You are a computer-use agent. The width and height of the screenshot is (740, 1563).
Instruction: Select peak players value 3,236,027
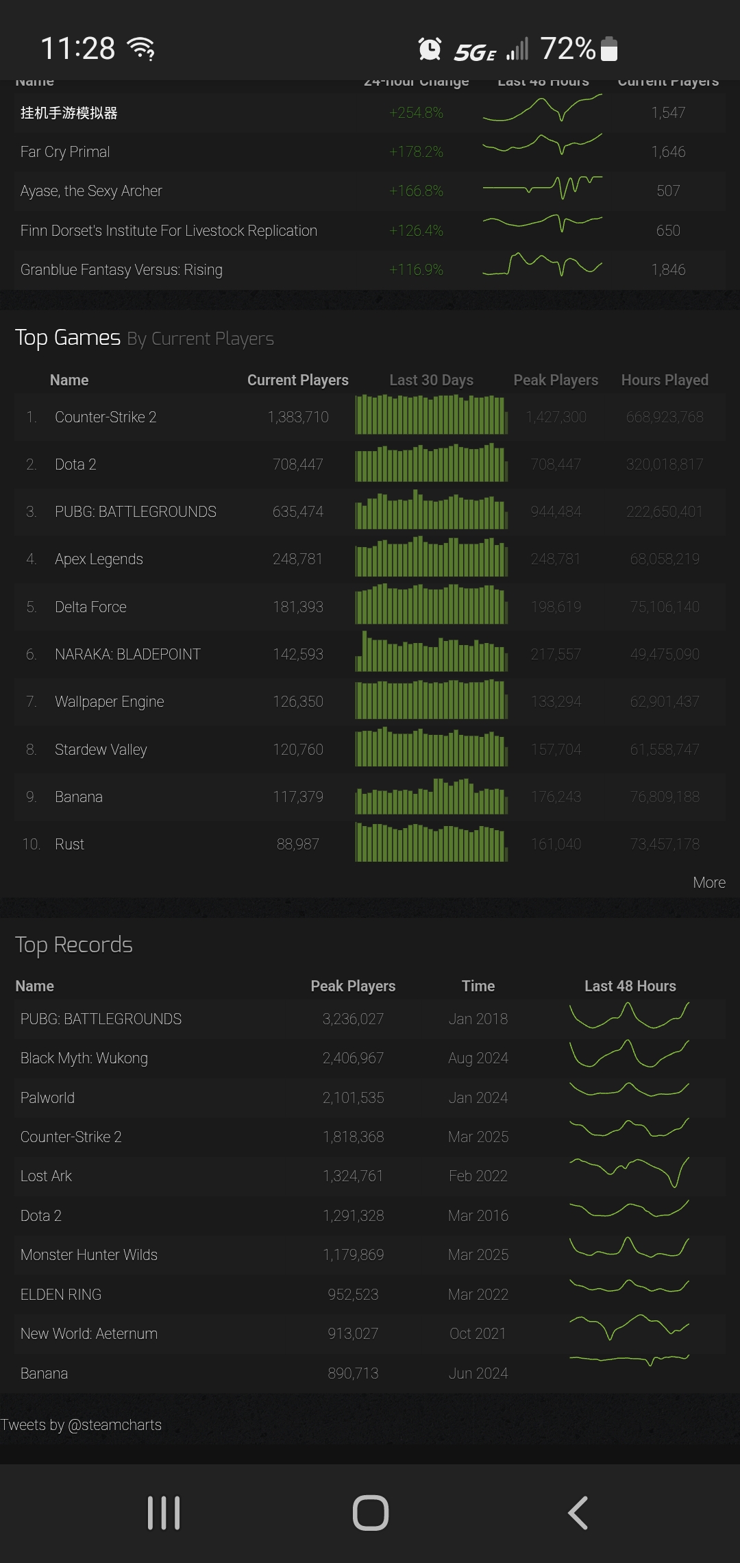point(353,1019)
